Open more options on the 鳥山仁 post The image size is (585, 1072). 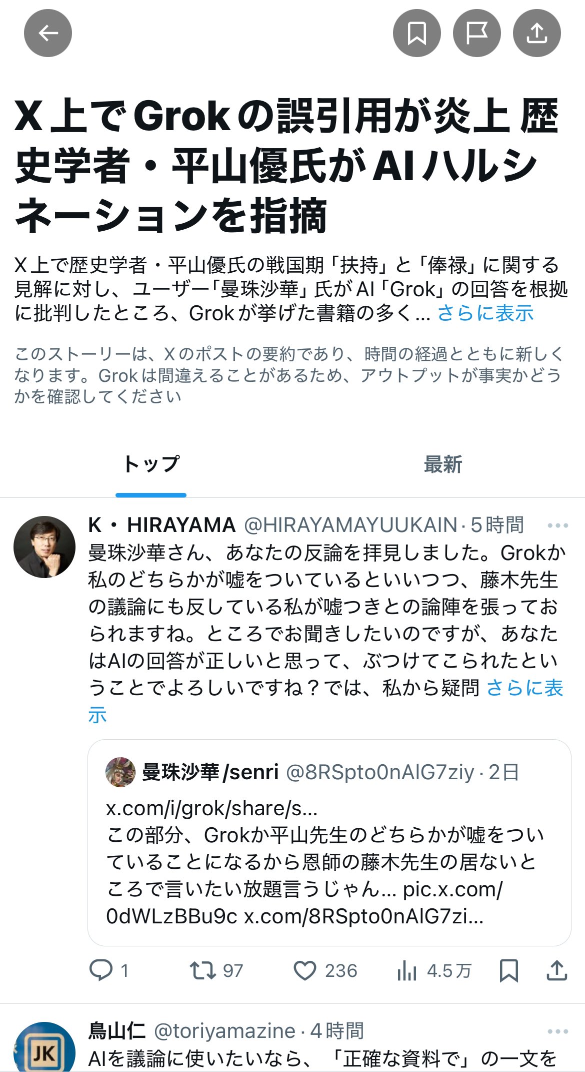click(x=558, y=1031)
